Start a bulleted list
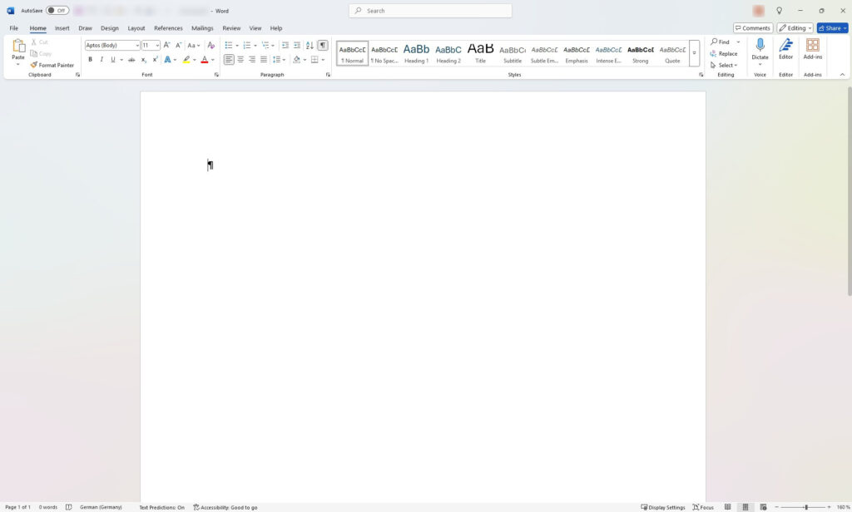 [x=229, y=45]
